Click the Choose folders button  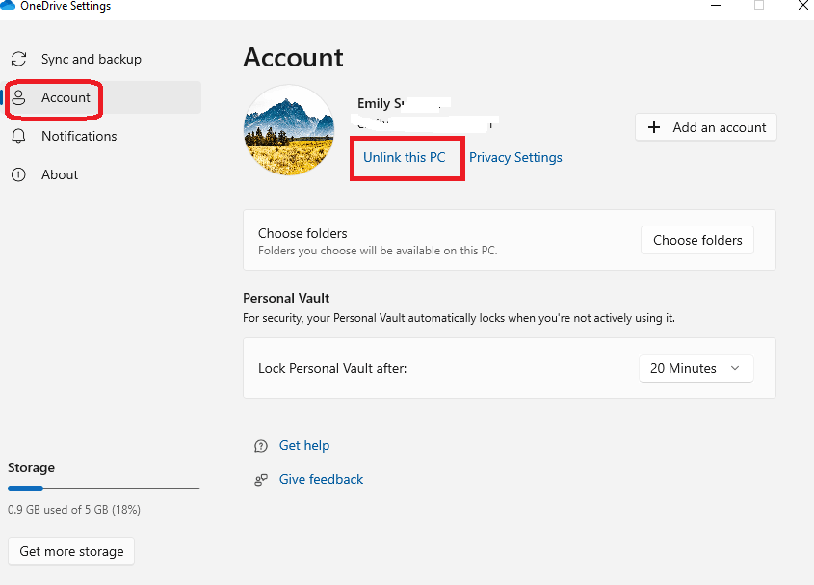pyautogui.click(x=697, y=240)
